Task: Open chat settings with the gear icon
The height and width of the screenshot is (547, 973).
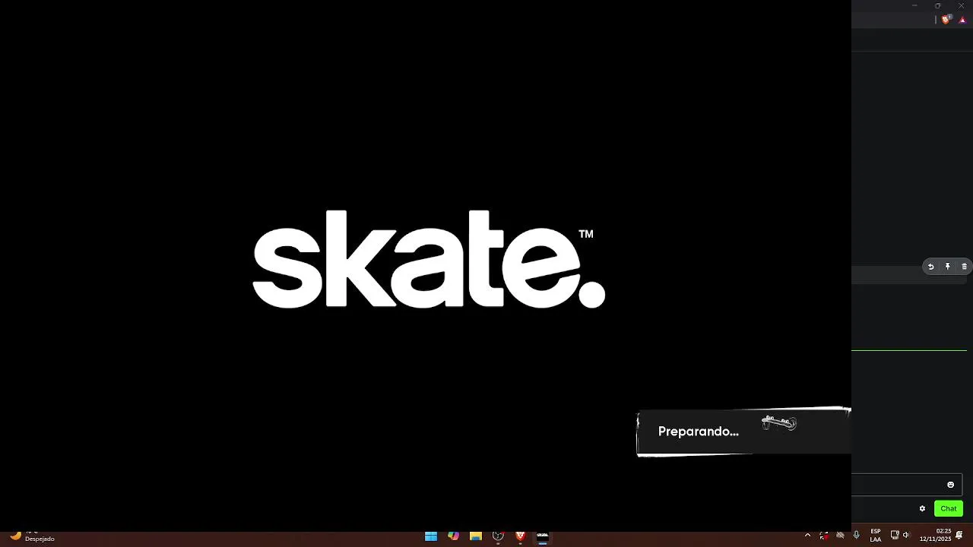Action: (x=922, y=509)
